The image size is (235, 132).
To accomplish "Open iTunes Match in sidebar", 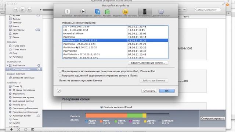I will [19, 49].
